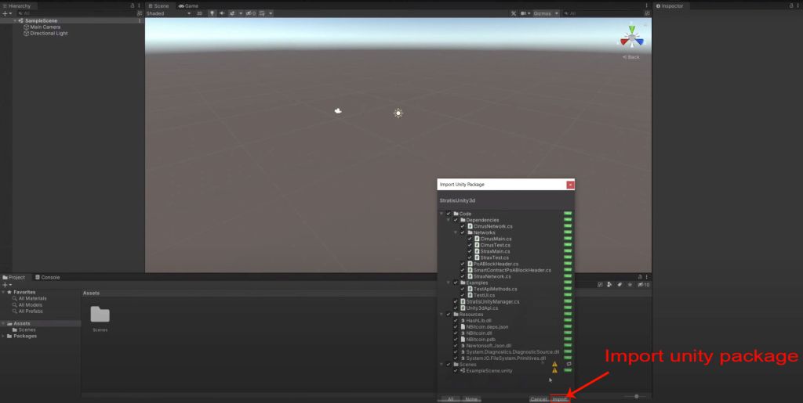Click Cancel in the Import Unity Package dialog
This screenshot has width=803, height=403.
pyautogui.click(x=539, y=399)
